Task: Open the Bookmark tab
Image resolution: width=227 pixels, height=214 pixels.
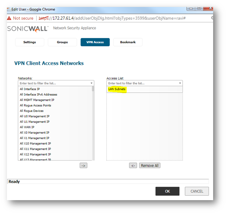Action: tap(128, 42)
